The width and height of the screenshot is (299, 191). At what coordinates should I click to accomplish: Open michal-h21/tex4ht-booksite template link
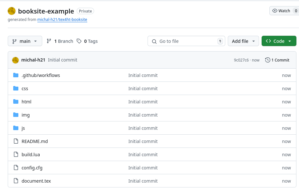pos(62,19)
